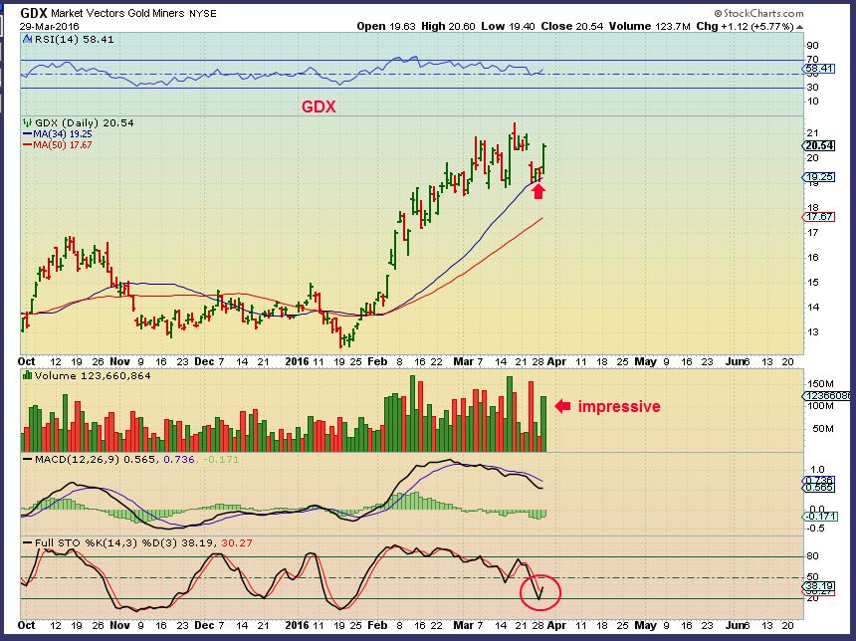
Task: Click the Market Vectors Gold Miners name
Action: click(117, 14)
